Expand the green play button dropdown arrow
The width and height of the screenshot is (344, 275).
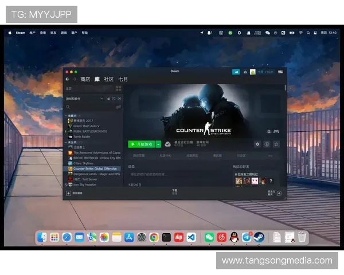[x=158, y=144]
